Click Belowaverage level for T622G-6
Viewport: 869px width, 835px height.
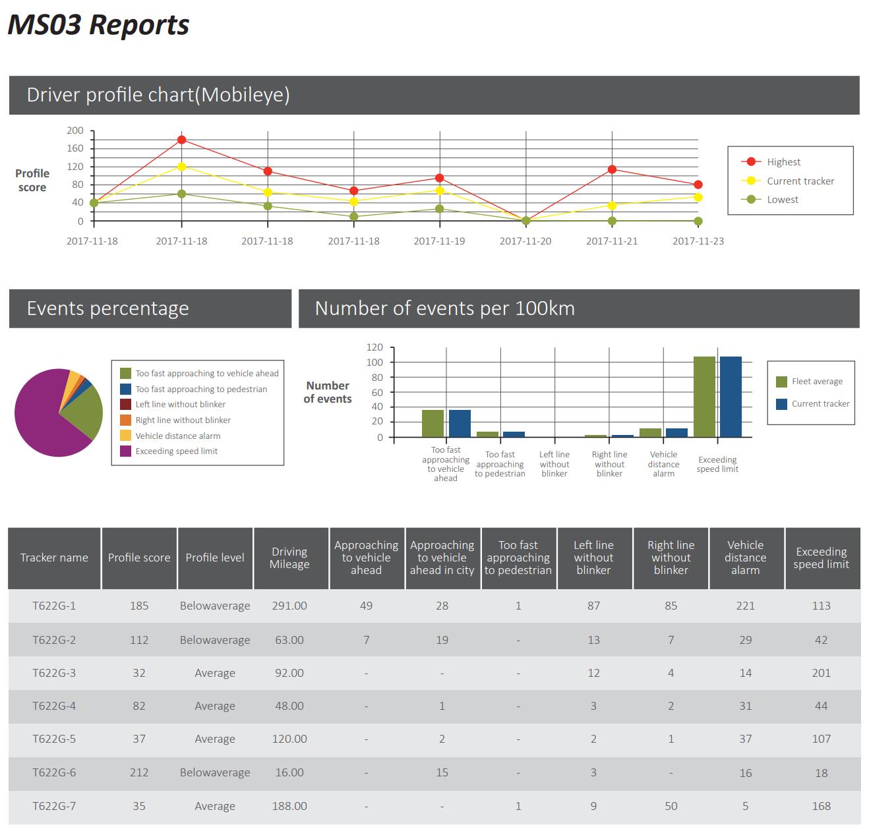click(x=215, y=772)
